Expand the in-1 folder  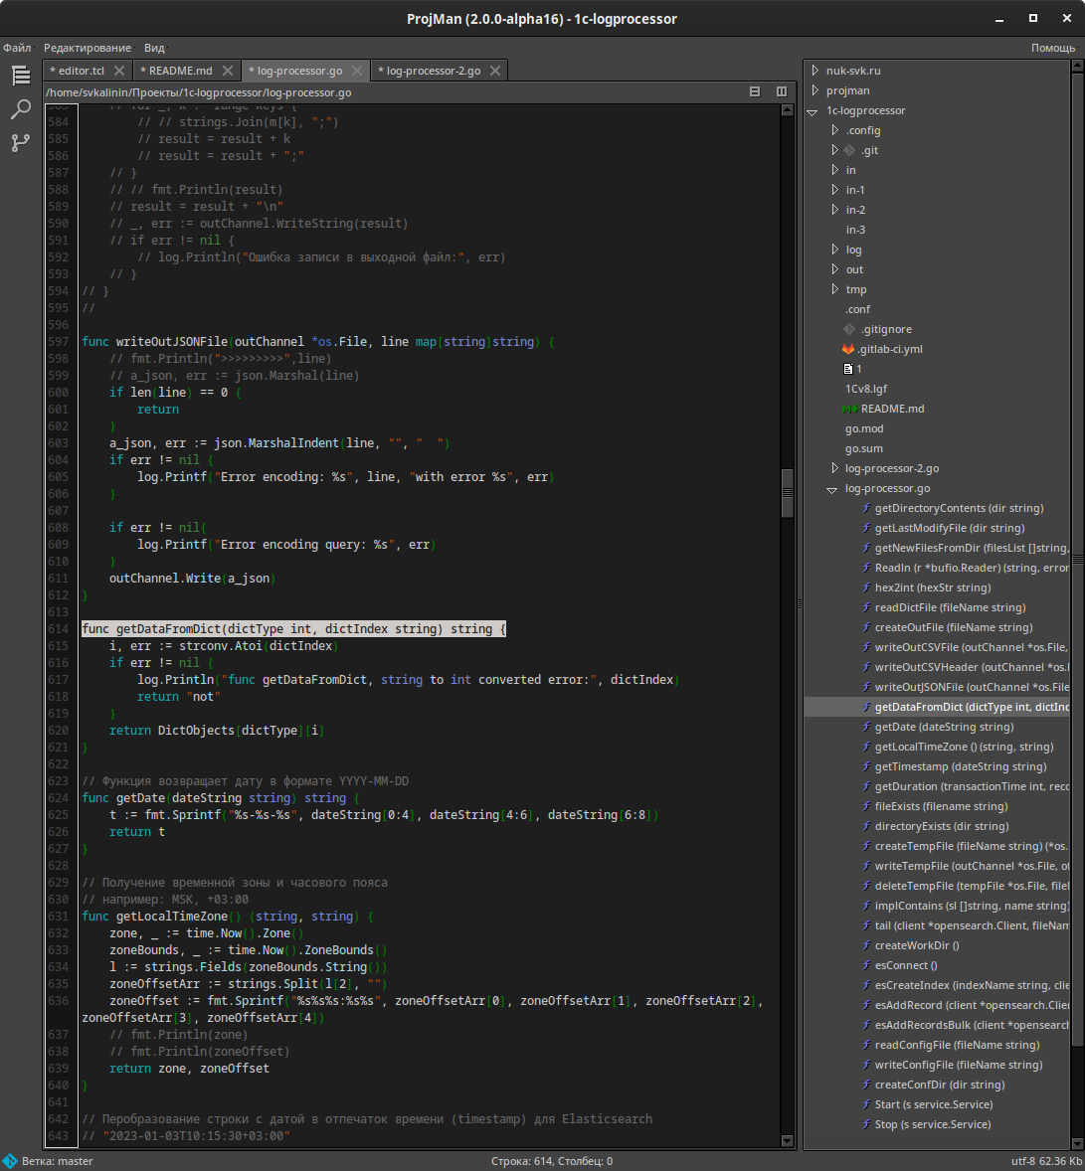tap(834, 190)
